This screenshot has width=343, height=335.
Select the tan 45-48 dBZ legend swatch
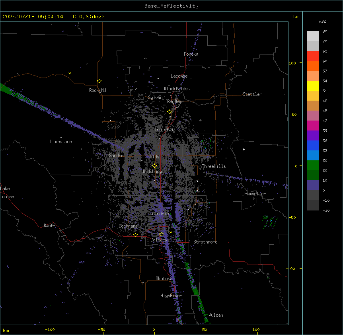[313, 105]
